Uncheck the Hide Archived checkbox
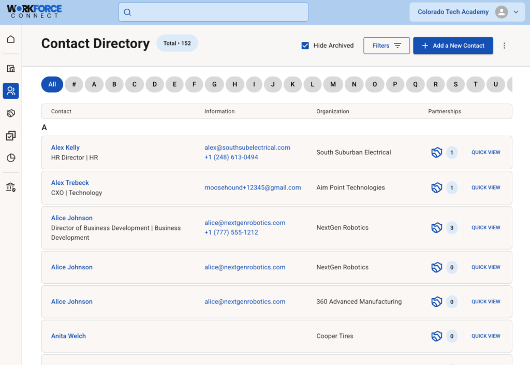 305,46
